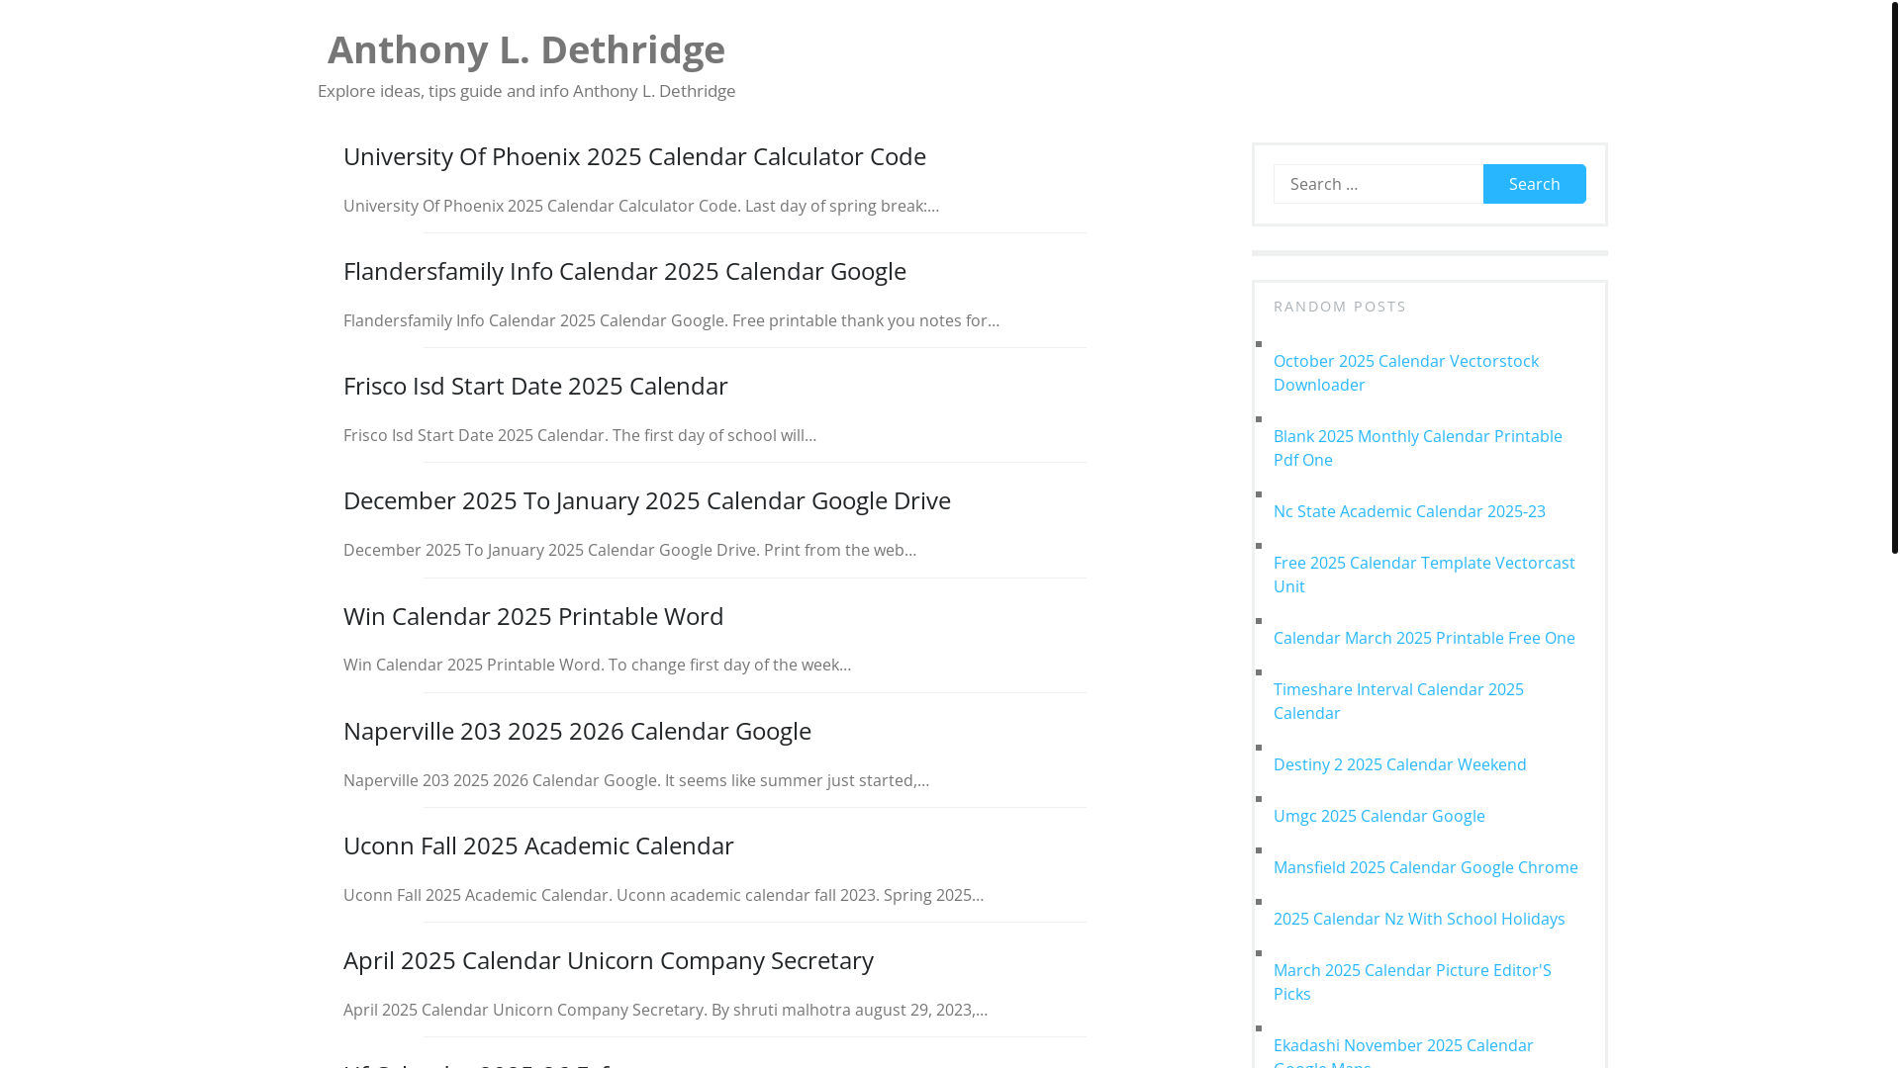Click excerpt 'The first day of school will...'
Screen dimensions: 1900x1068
(713, 435)
